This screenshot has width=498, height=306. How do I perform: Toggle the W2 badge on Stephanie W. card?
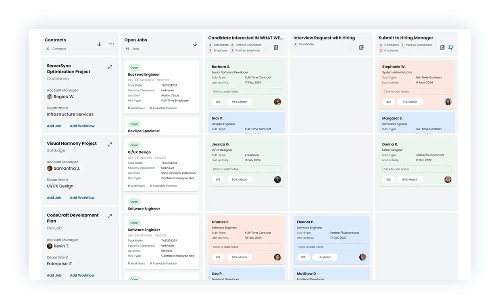[x=388, y=102]
